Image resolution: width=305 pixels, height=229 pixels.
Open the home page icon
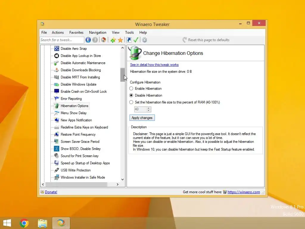coord(103,40)
